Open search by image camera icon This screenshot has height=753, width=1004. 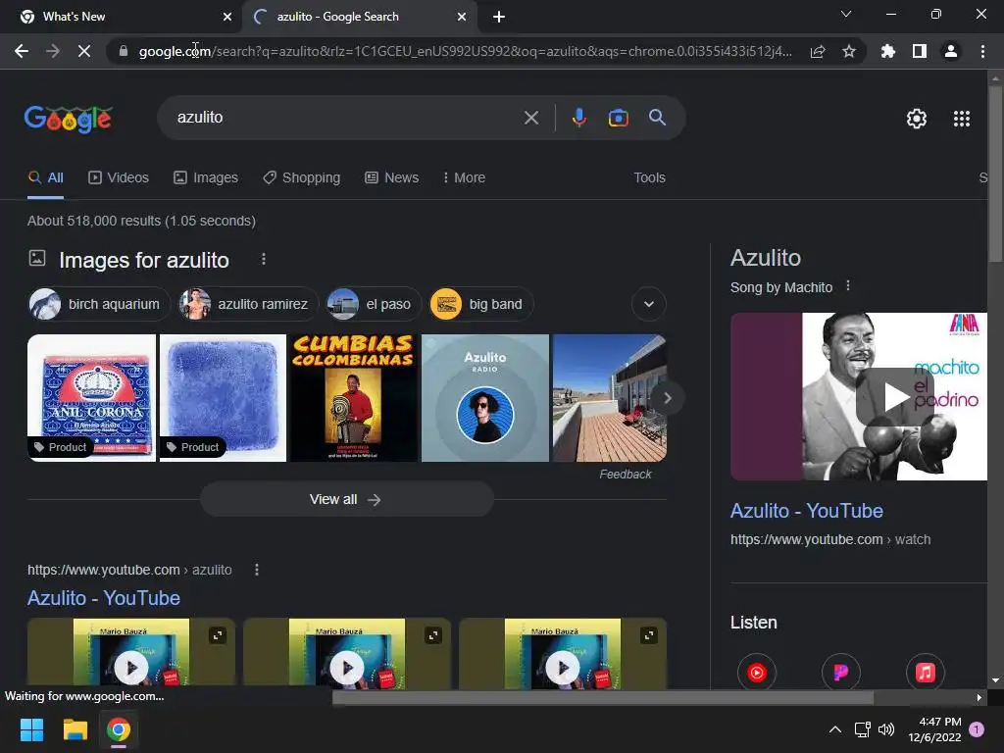tap(618, 118)
